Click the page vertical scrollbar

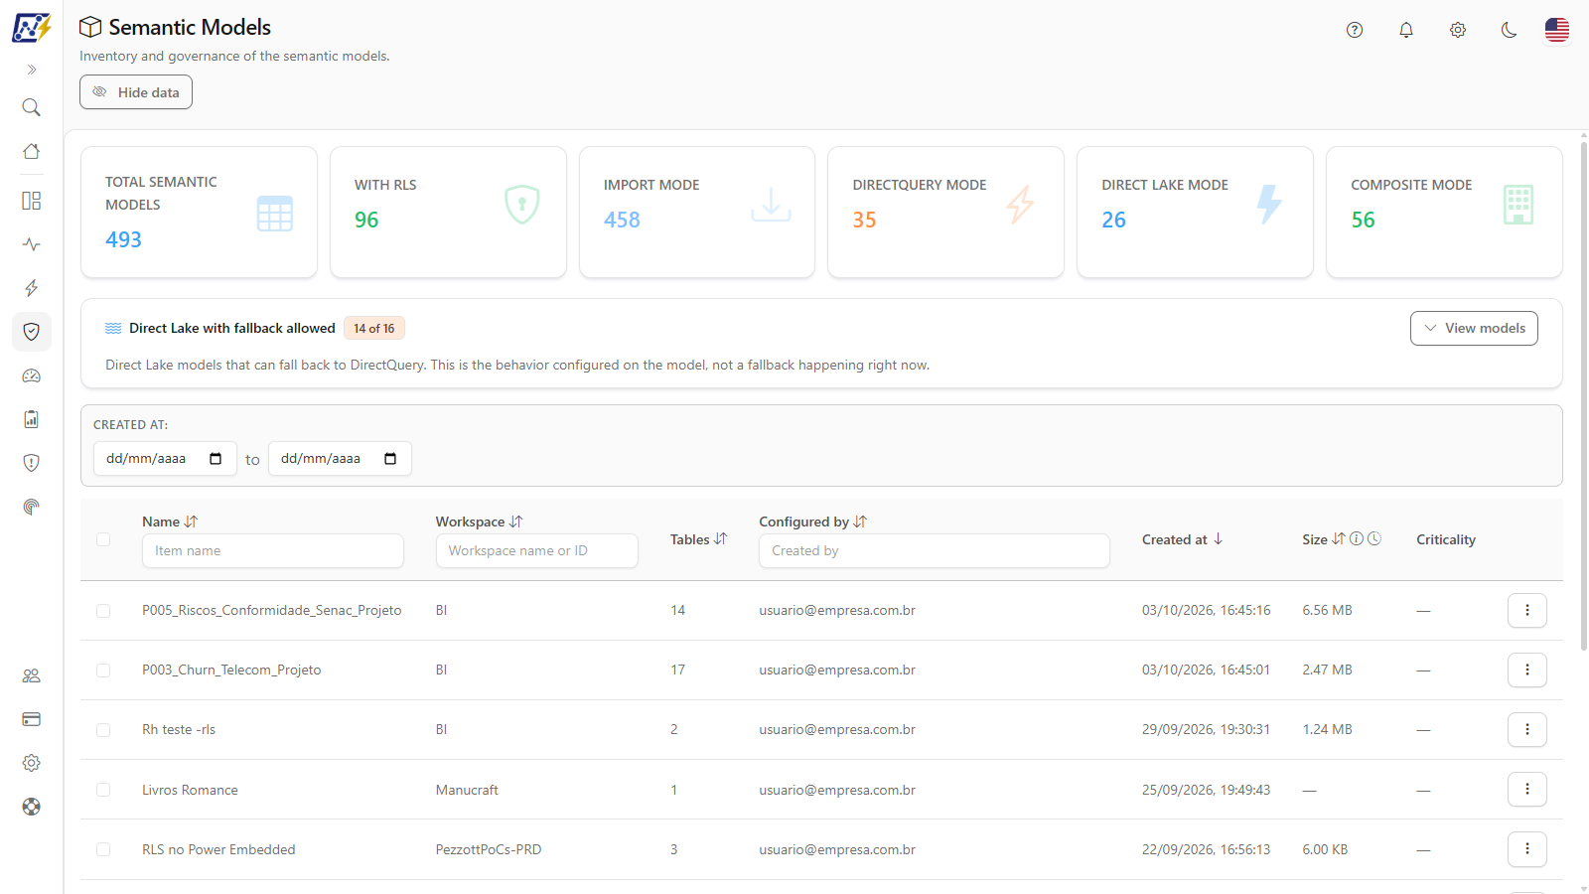click(1583, 397)
